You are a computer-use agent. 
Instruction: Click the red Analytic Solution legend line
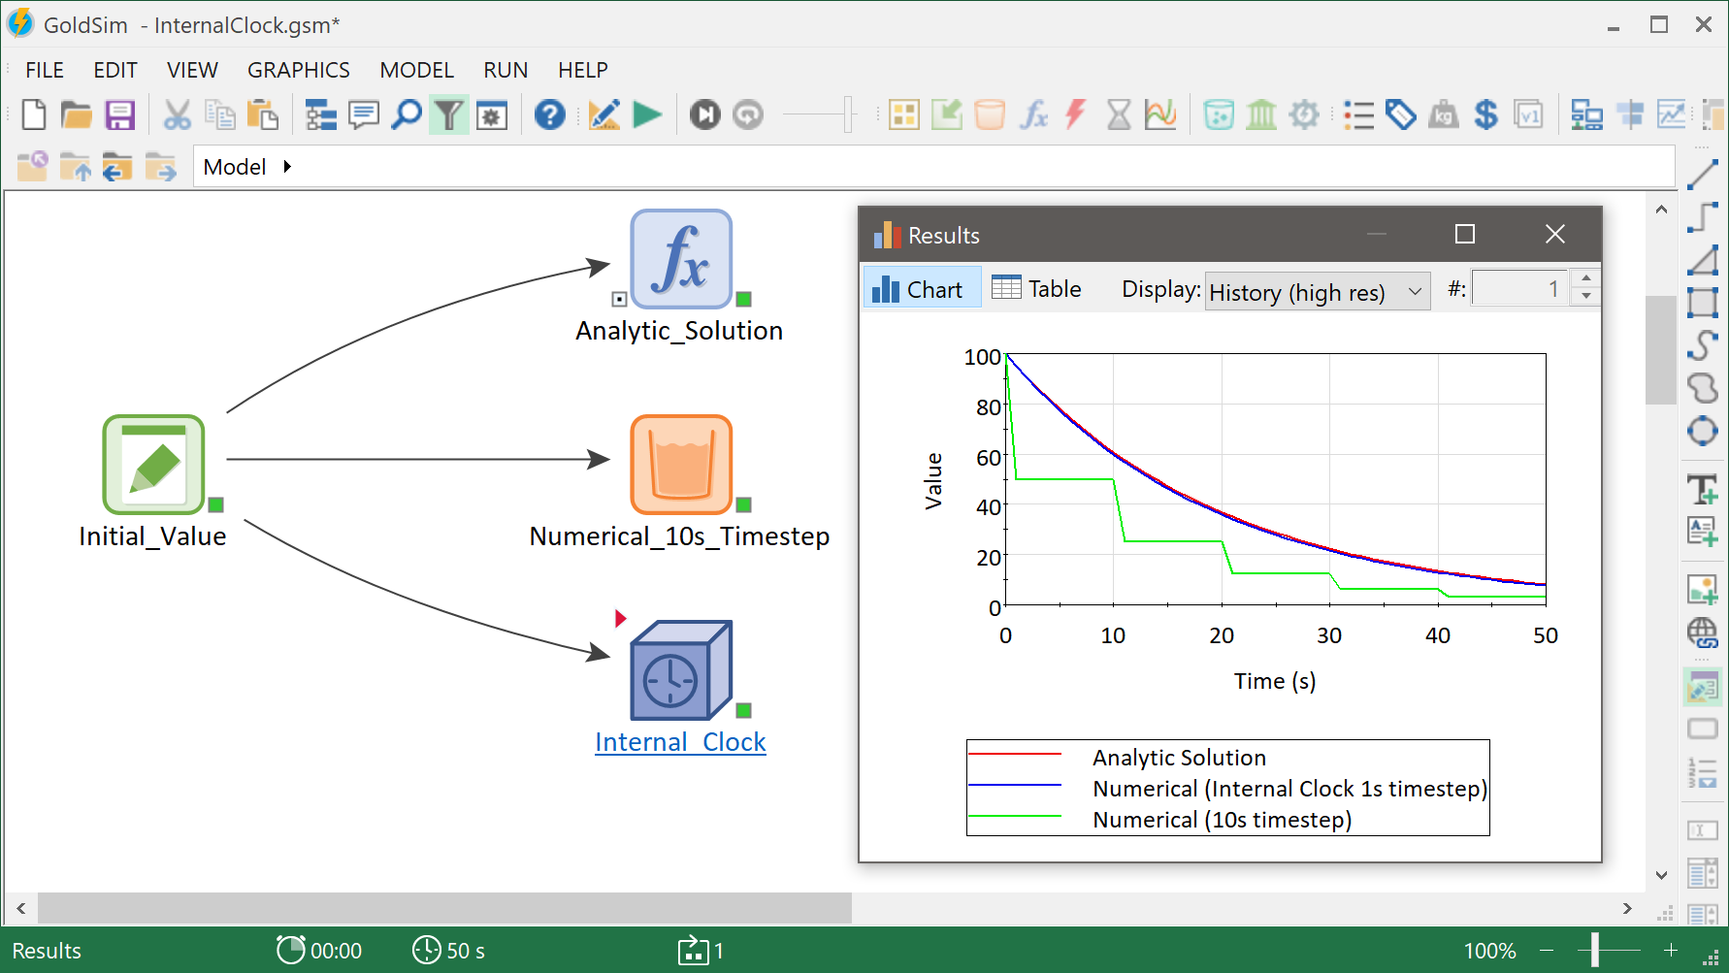1015,754
